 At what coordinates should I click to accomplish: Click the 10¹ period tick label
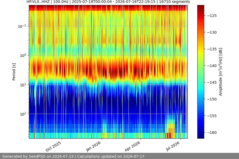[23, 85]
